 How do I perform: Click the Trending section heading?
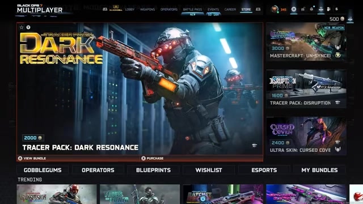[x=30, y=180]
